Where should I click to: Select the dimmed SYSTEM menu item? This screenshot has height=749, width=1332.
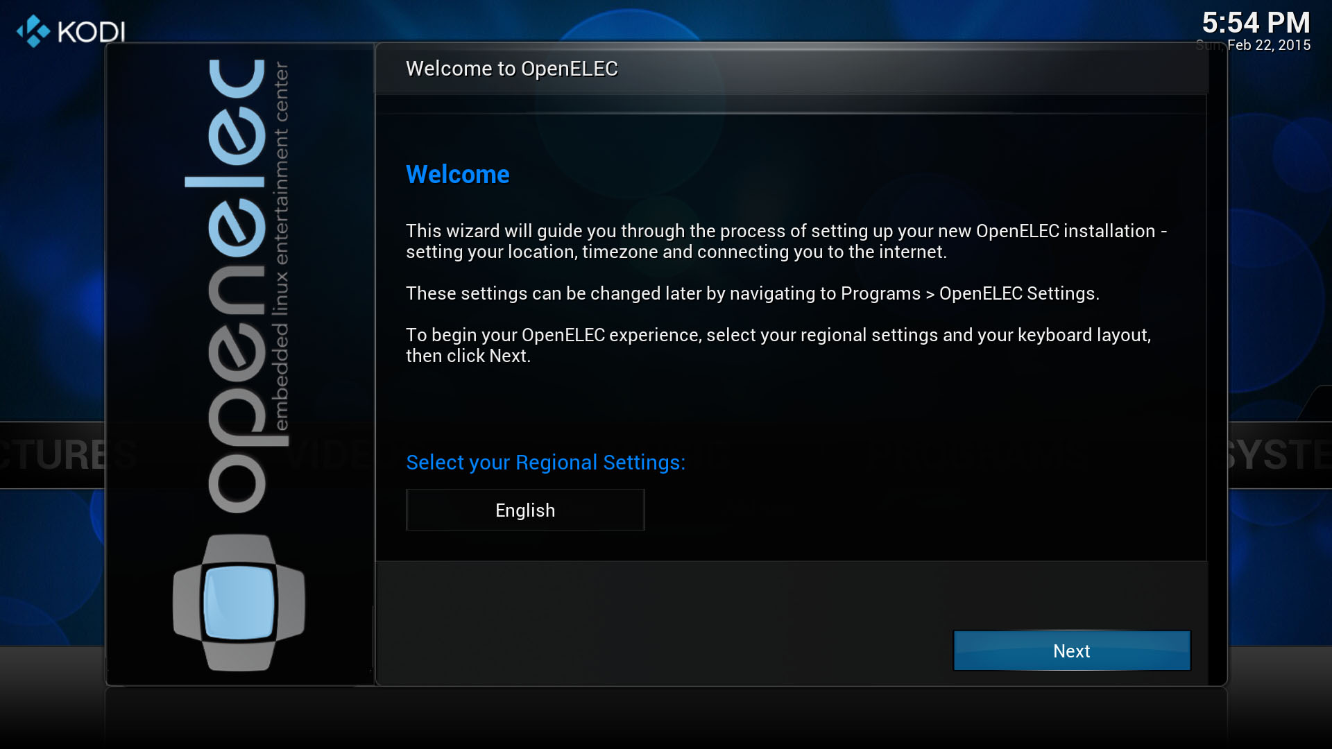click(1279, 456)
